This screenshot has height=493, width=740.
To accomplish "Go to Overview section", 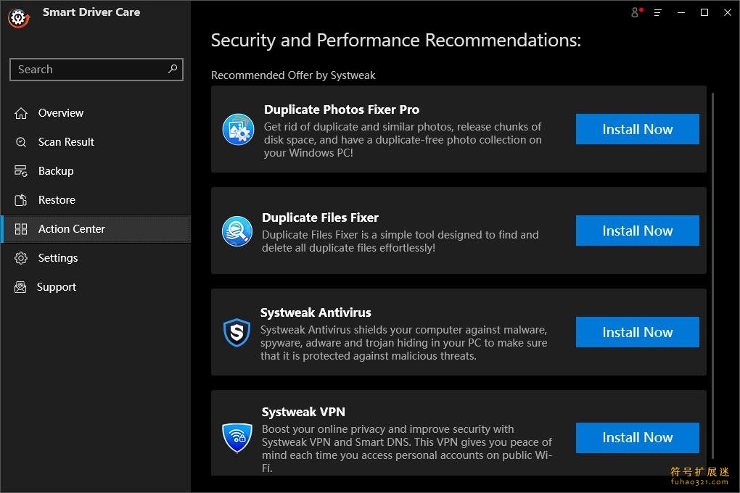I will (96, 113).
